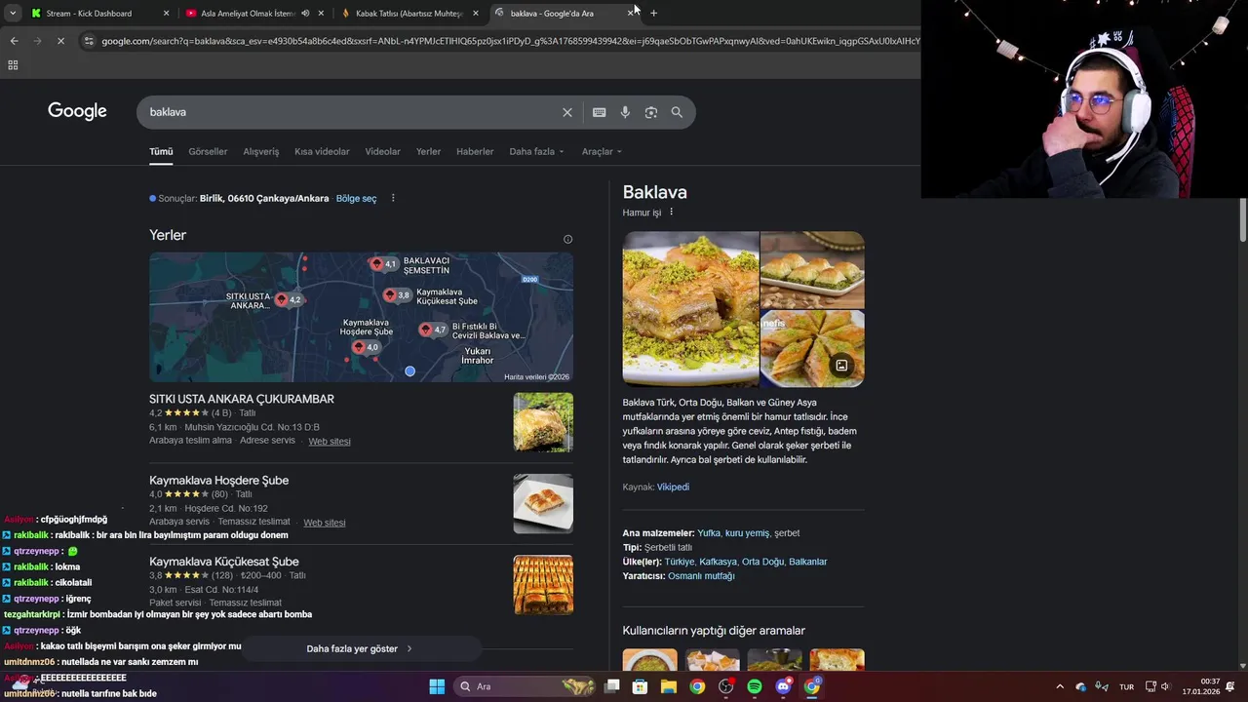Open a new browser tab
Viewport: 1248px width, 702px height.
point(653,13)
